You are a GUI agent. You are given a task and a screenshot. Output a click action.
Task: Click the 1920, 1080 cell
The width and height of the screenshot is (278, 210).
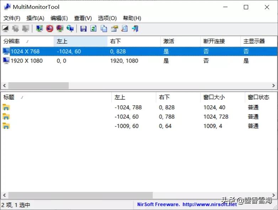124,61
